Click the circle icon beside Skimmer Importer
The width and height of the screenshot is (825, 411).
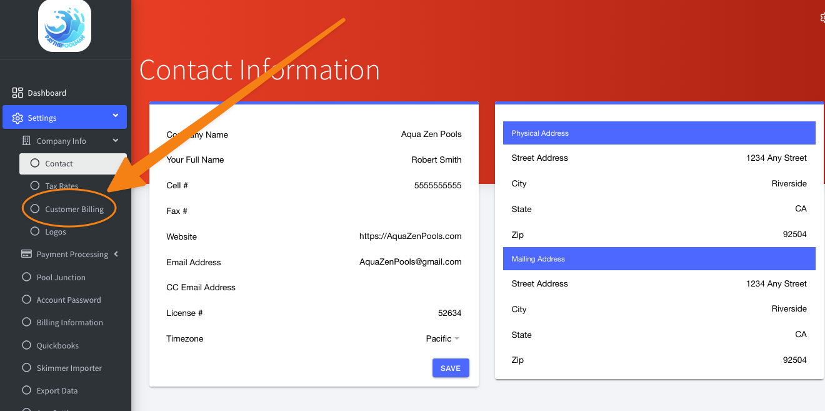(x=26, y=368)
